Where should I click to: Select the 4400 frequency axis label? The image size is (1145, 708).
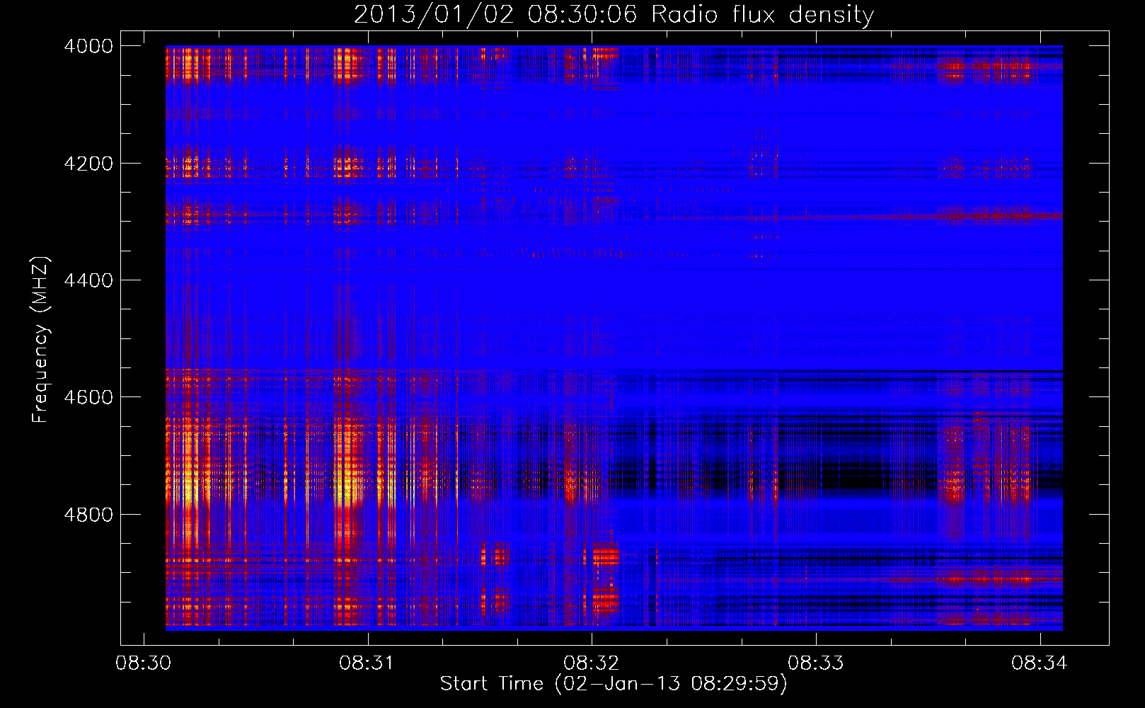click(88, 280)
